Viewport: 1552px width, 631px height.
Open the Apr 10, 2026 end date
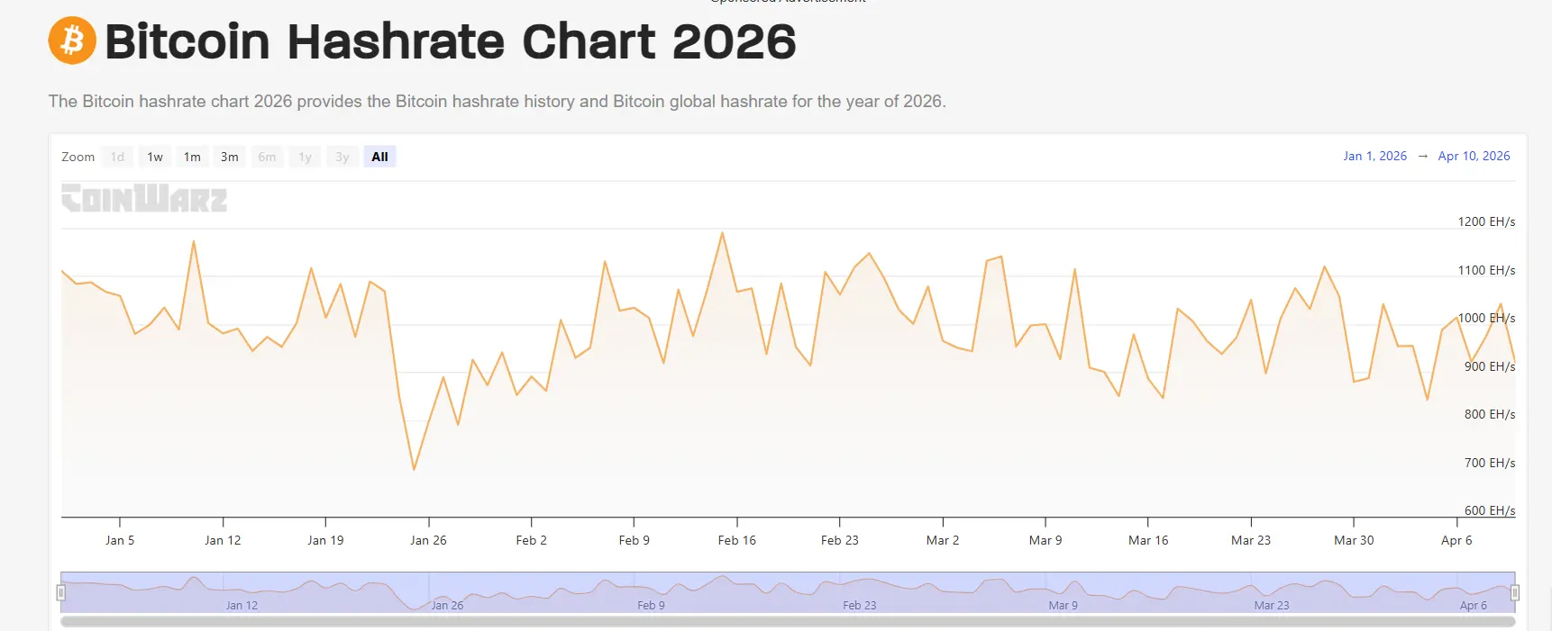(x=1474, y=156)
